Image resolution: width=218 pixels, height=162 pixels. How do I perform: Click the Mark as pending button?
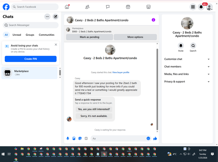[x=89, y=37]
